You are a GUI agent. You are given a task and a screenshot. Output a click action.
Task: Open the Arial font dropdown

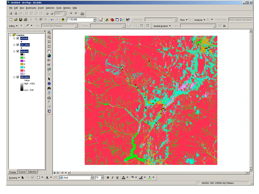(92, 177)
